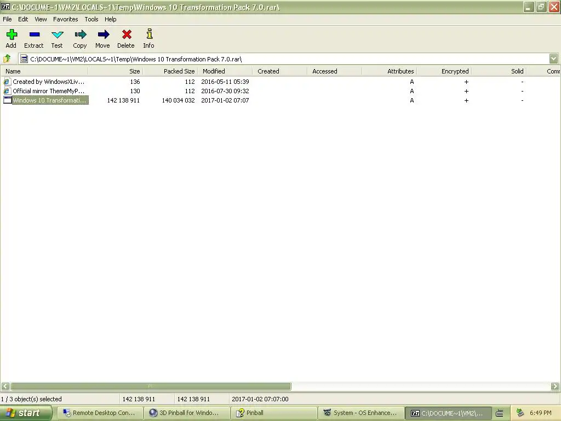Open the File menu

(7, 19)
